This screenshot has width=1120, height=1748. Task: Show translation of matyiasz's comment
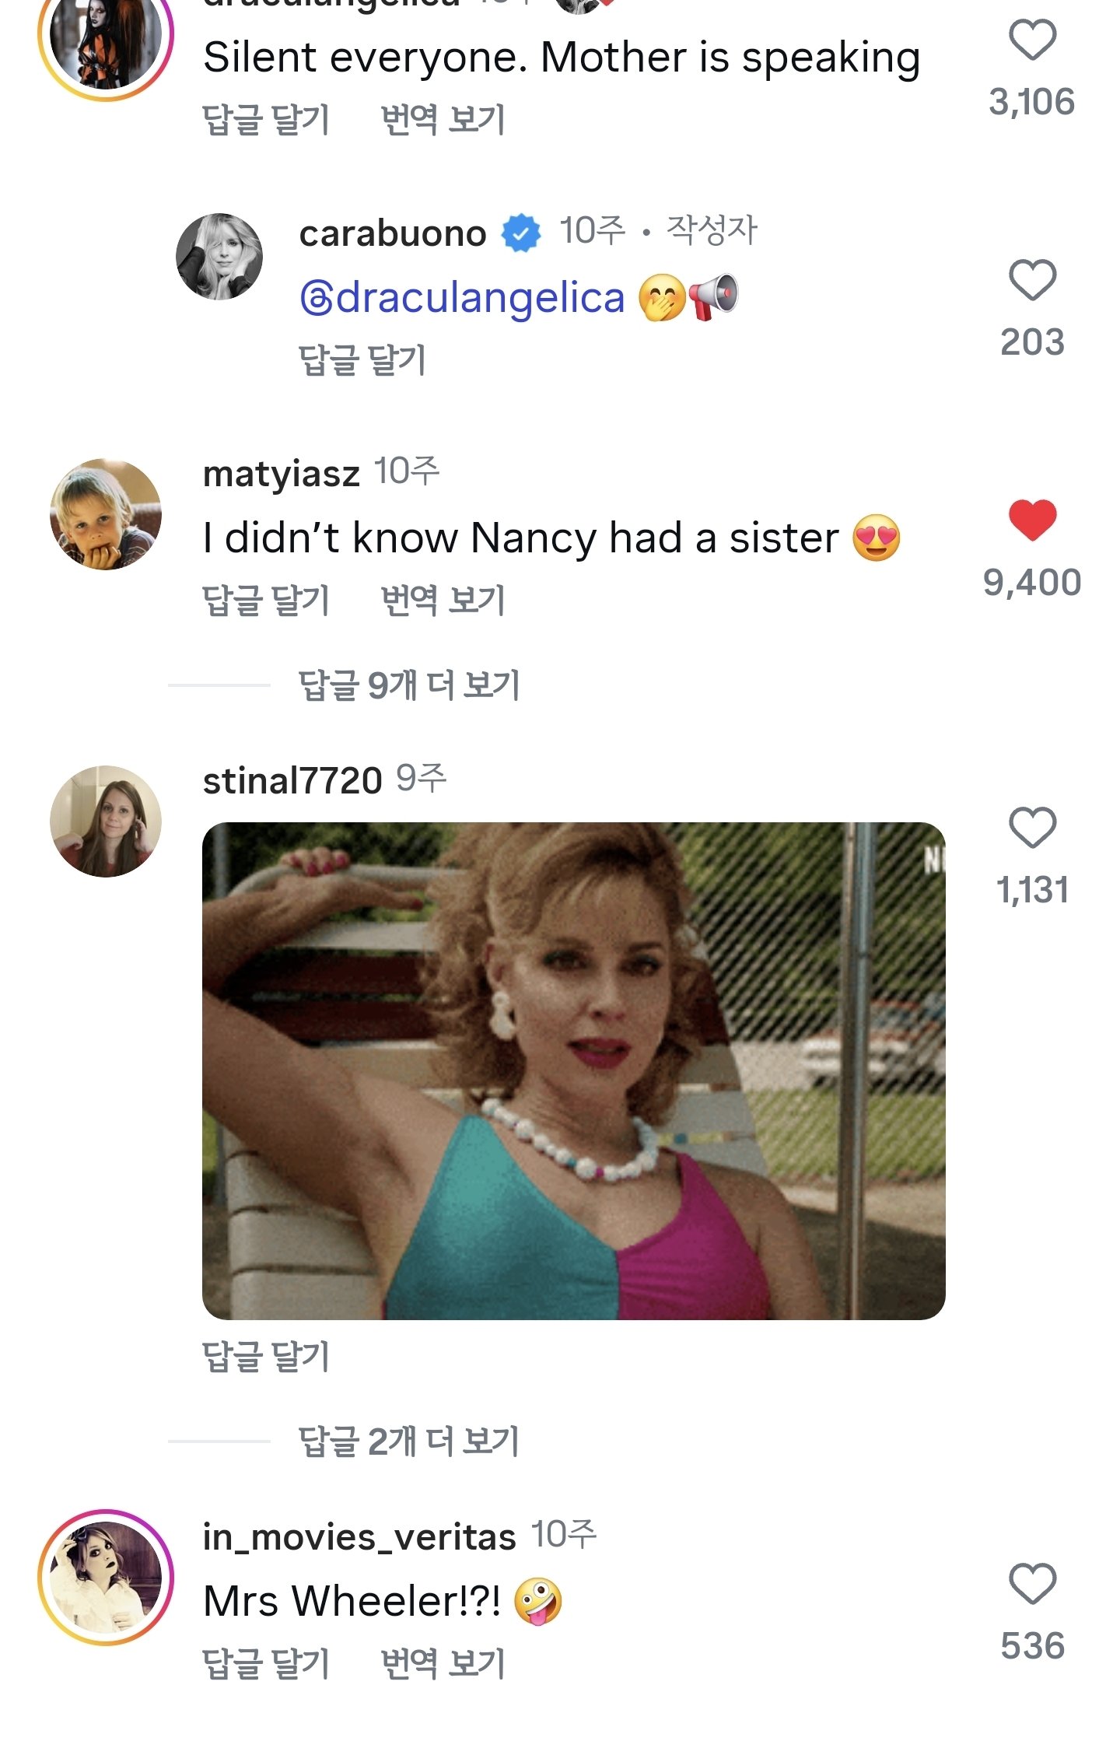point(443,601)
